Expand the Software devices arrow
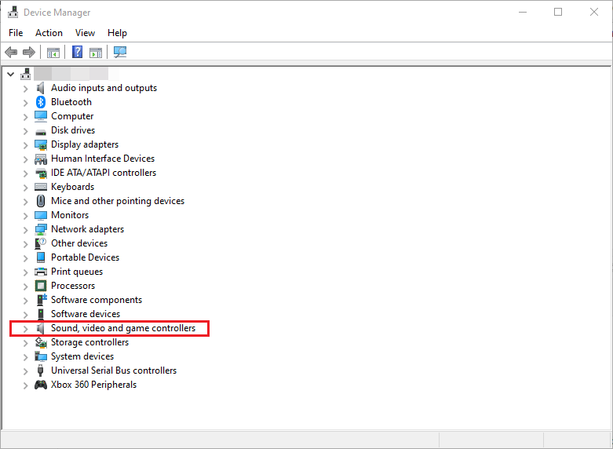 [x=25, y=315]
